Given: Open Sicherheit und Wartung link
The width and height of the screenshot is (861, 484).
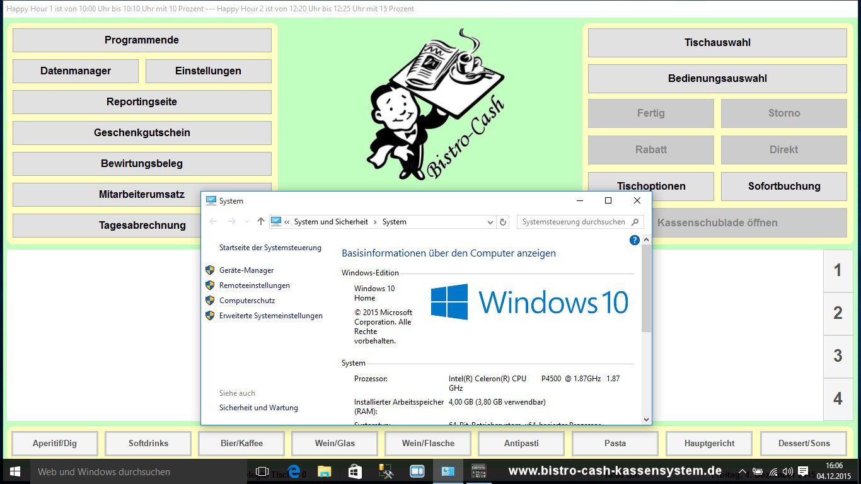Looking at the screenshot, I should [258, 408].
